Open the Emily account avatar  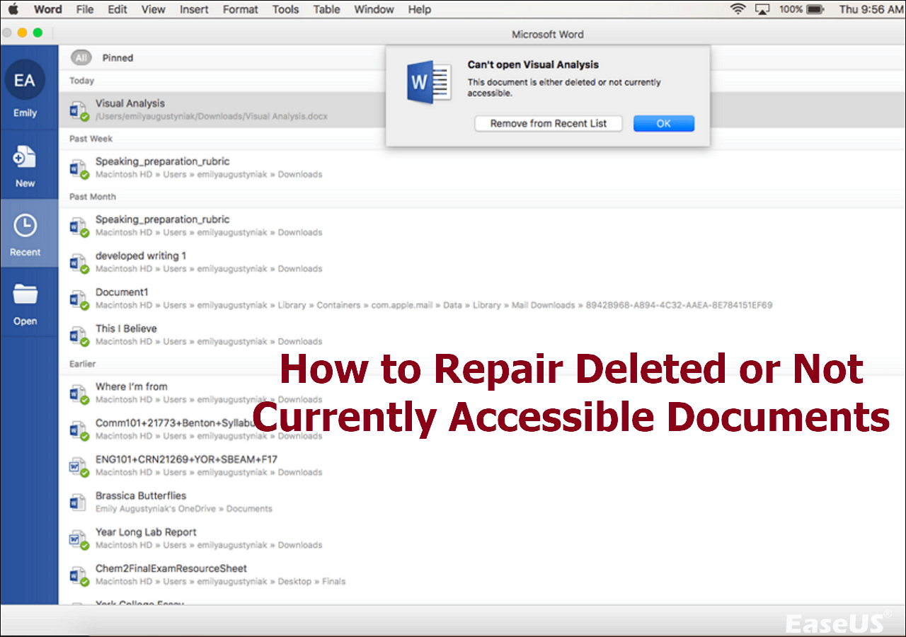click(25, 81)
